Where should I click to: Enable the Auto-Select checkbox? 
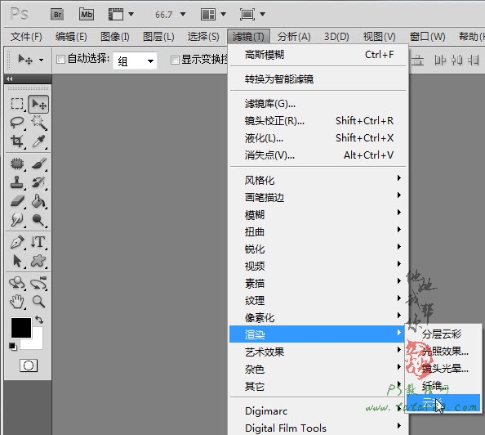[x=61, y=59]
